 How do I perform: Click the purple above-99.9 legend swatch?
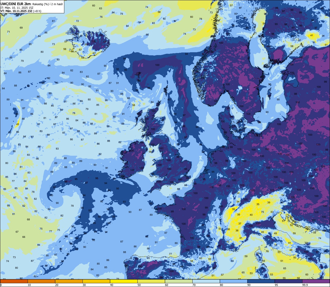point(316,281)
